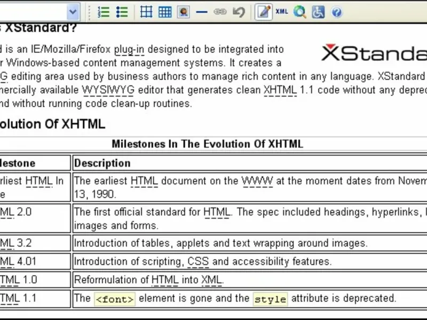Insert a horizontal rule line
Viewport: 427px width, 320px height.
click(x=202, y=12)
